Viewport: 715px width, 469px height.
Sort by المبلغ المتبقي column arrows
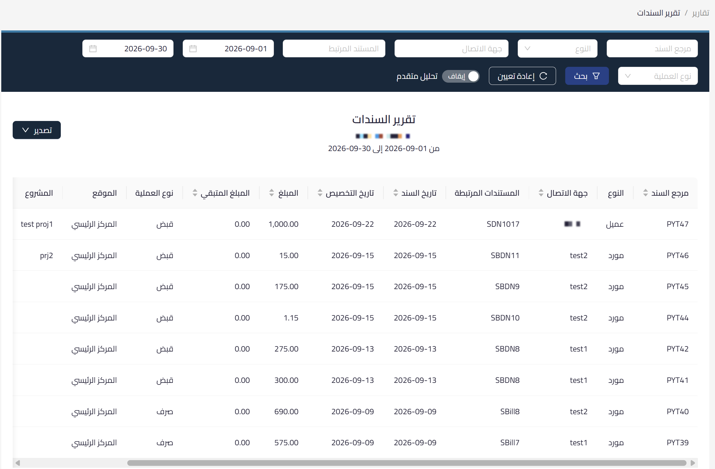(x=195, y=193)
